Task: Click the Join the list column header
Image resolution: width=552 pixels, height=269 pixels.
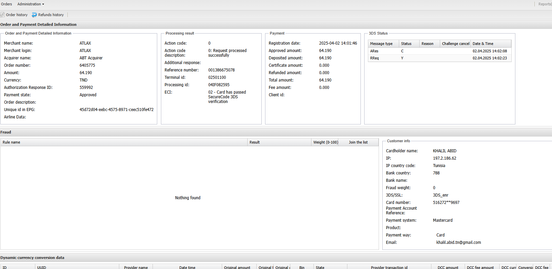Action: 358,142
